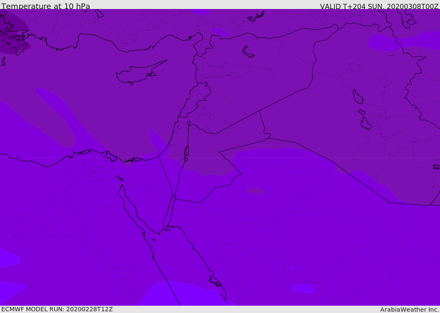Click the 'Temperature at 10 hPa' title text
The image size is (440, 313).
click(46, 6)
